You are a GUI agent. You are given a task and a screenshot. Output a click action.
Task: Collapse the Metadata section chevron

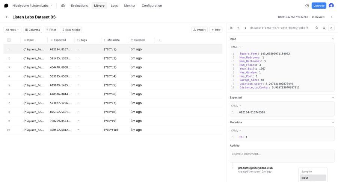click(x=333, y=123)
